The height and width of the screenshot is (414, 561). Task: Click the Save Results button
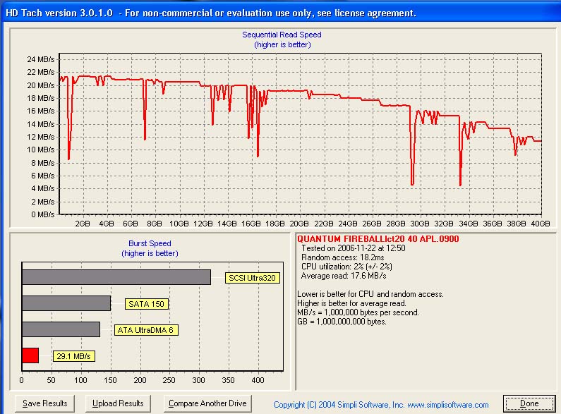(x=44, y=403)
